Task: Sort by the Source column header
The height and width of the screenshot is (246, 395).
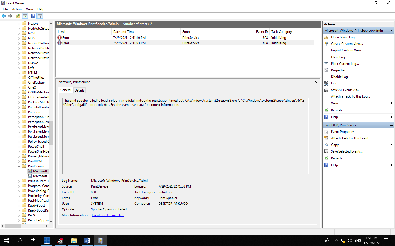Action: click(203, 32)
